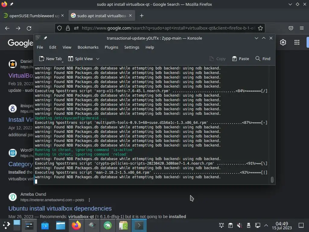Open Discover software center from taskbar

[45, 225]
